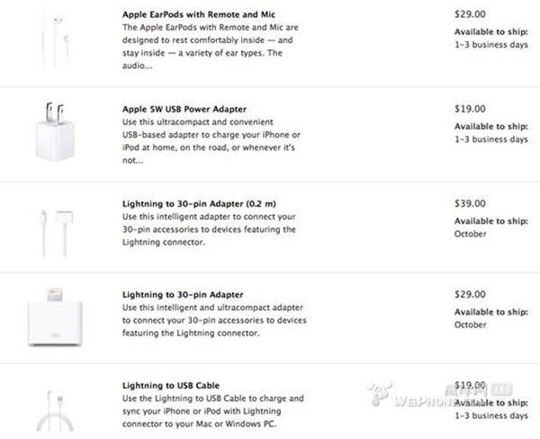The height and width of the screenshot is (439, 540).
Task: Click the October ship date for $39.00 adapter
Action: pos(470,234)
